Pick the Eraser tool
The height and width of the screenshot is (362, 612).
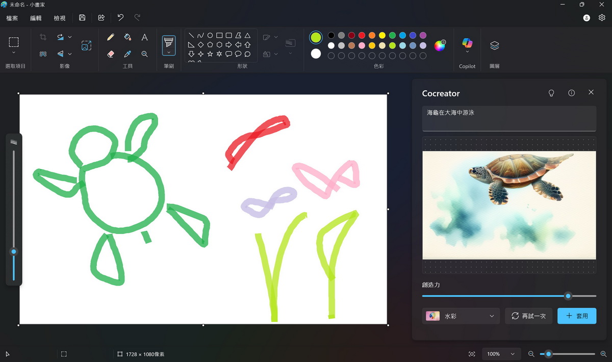(x=111, y=54)
